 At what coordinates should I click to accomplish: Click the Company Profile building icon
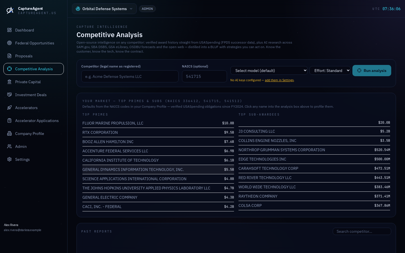click(x=10, y=134)
